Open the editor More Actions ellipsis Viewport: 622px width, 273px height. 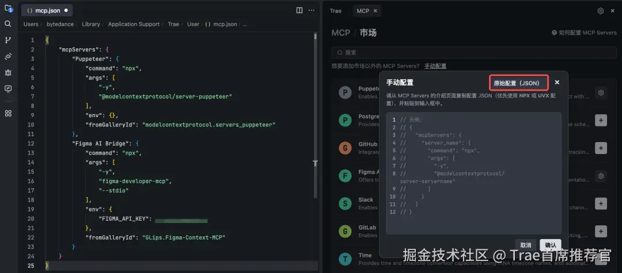point(312,10)
